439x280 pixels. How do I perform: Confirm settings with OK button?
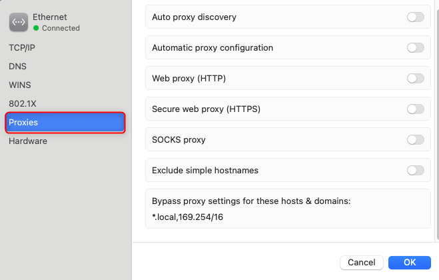tap(409, 263)
